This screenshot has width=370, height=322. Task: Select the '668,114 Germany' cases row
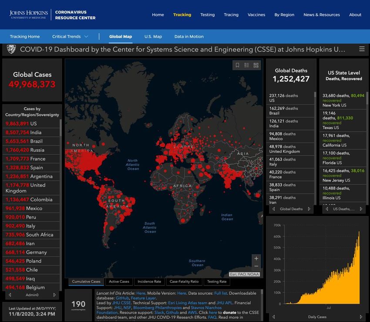point(31,252)
